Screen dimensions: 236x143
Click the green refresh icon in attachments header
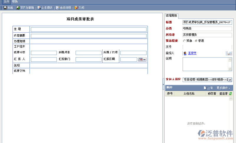coord(230,94)
